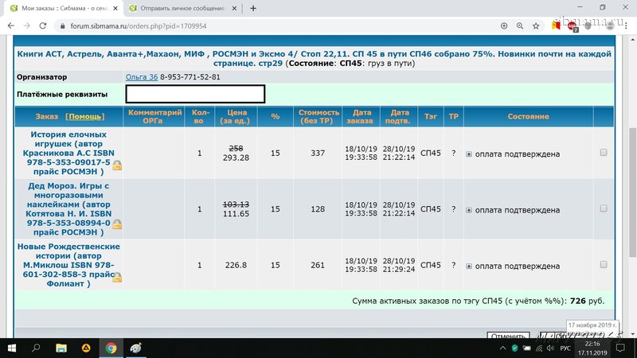
Task: Click the address bar URL field
Action: click(x=276, y=25)
